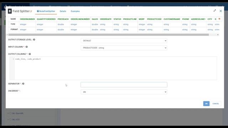Expand ML SparkML tree node in background
The image size is (228, 128).
click(8, 113)
